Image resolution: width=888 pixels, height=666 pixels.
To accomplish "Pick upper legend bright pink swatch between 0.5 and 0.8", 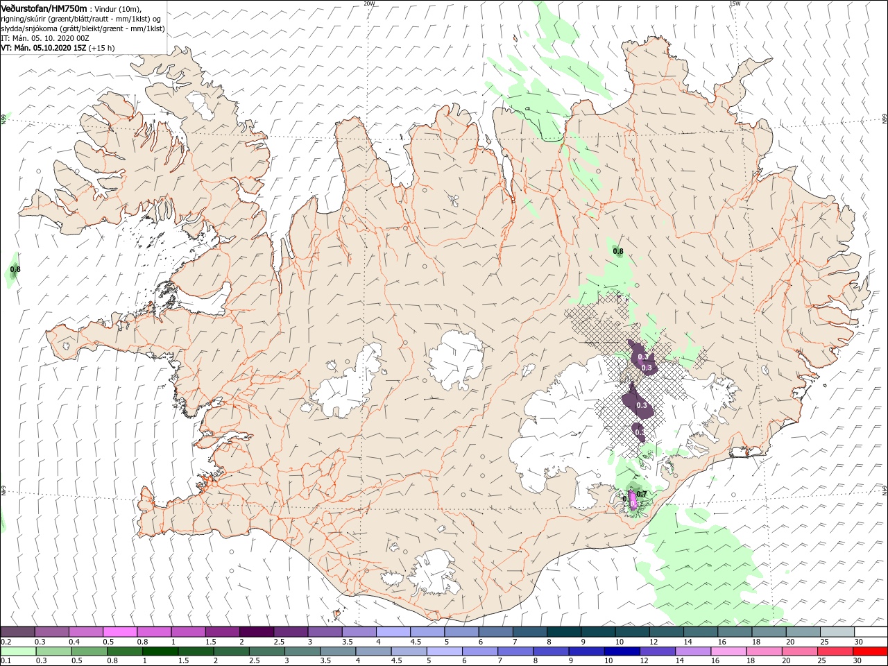I will pos(120,632).
